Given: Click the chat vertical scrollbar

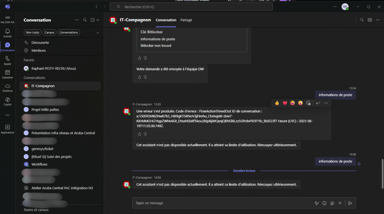Looking at the screenshot, I should [382, 174].
